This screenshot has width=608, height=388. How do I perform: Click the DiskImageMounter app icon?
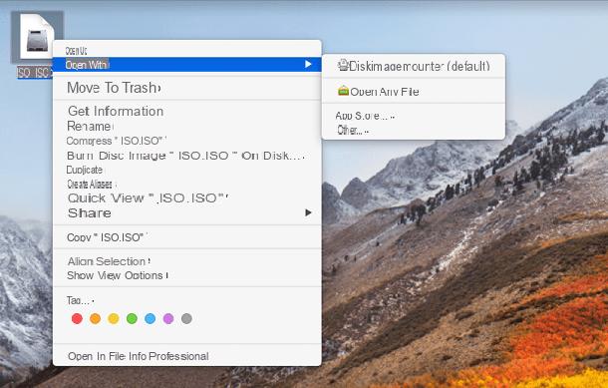click(343, 65)
